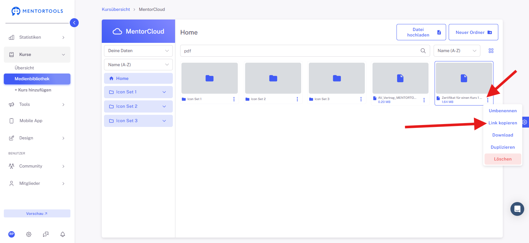Viewport: 529px width, 243px height.
Task: Open options menu for Zertifikat für einen Kurs file
Action: coord(488,100)
